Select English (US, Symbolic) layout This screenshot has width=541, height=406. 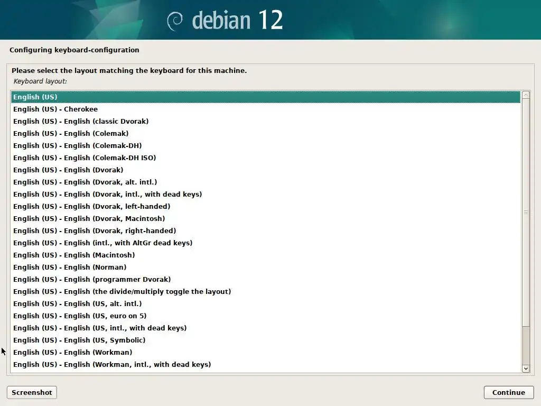click(x=265, y=340)
